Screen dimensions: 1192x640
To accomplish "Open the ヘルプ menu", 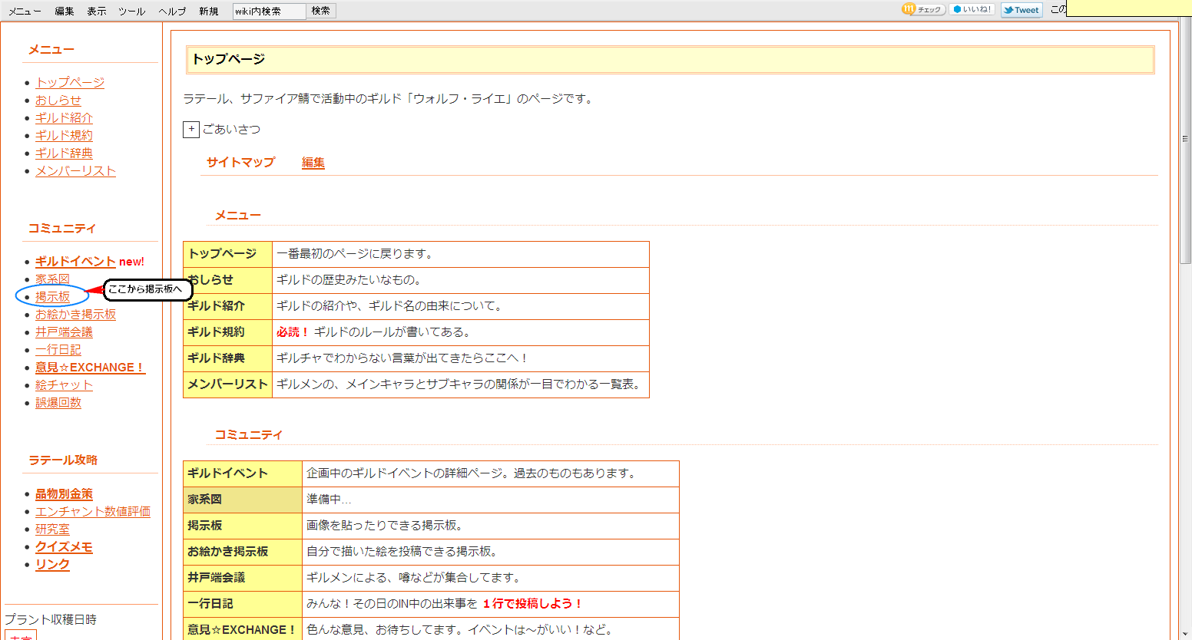I will click(172, 11).
